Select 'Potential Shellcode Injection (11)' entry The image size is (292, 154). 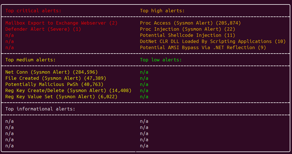[188, 35]
